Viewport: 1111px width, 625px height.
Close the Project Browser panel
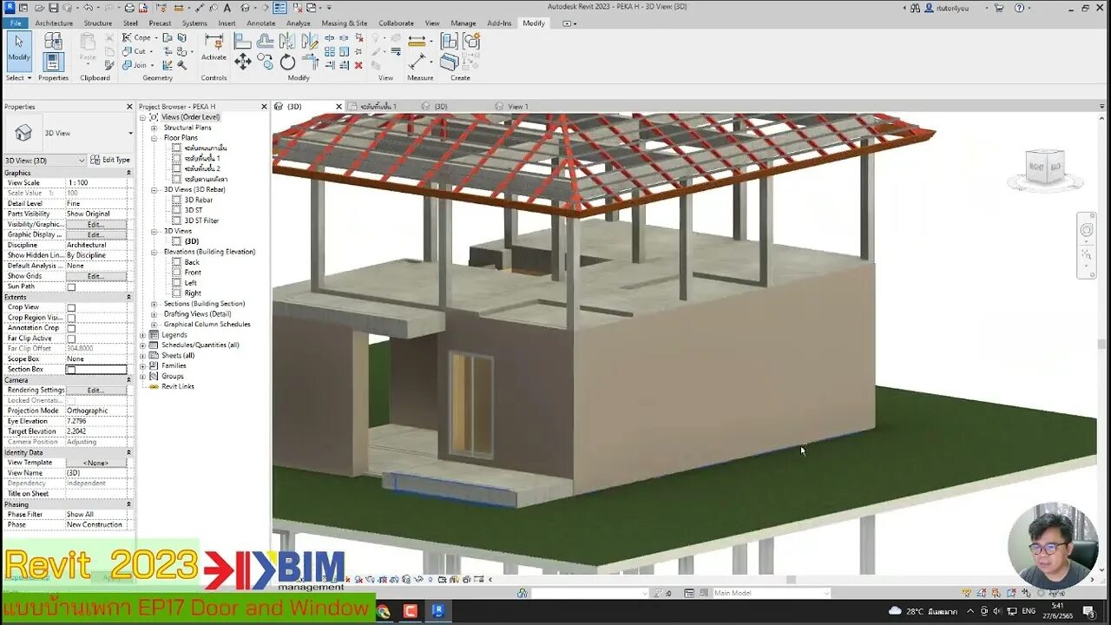(265, 107)
